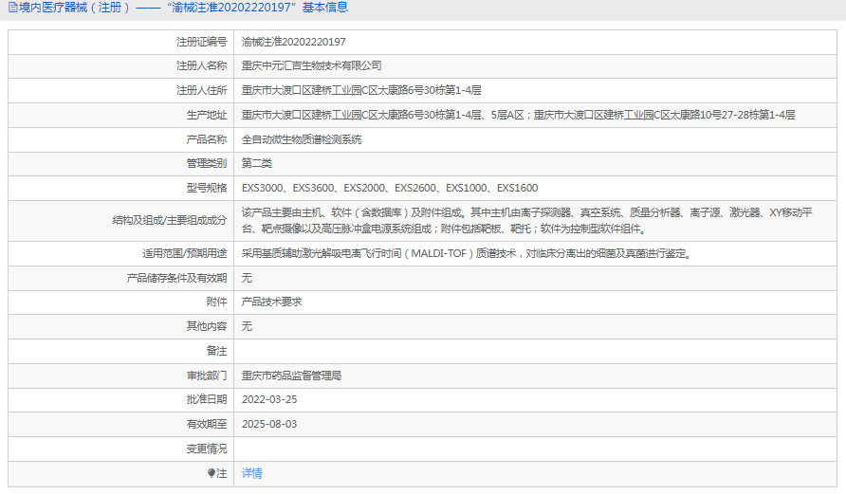The height and width of the screenshot is (495, 846).
Task: Click the 产品储存条件及有效期 label
Action: (177, 278)
